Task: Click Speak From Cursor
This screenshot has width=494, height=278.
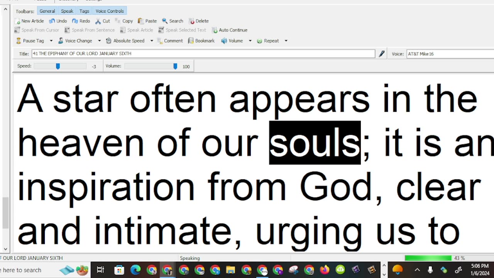Action: click(x=37, y=30)
